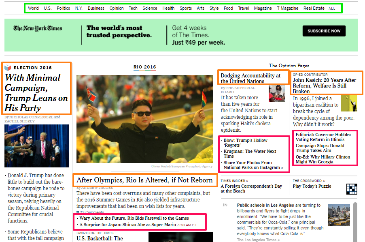Open 'Op-Ed: Why Hillary Clinton Might Win Georgia'
Image resolution: width=365 pixels, height=242 pixels.
point(323,159)
